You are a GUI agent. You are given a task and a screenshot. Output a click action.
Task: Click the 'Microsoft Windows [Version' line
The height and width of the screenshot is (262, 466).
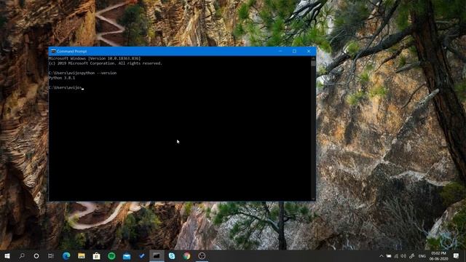pos(95,58)
